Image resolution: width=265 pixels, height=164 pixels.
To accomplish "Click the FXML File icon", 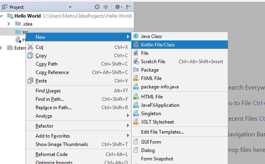I will click(x=136, y=78).
